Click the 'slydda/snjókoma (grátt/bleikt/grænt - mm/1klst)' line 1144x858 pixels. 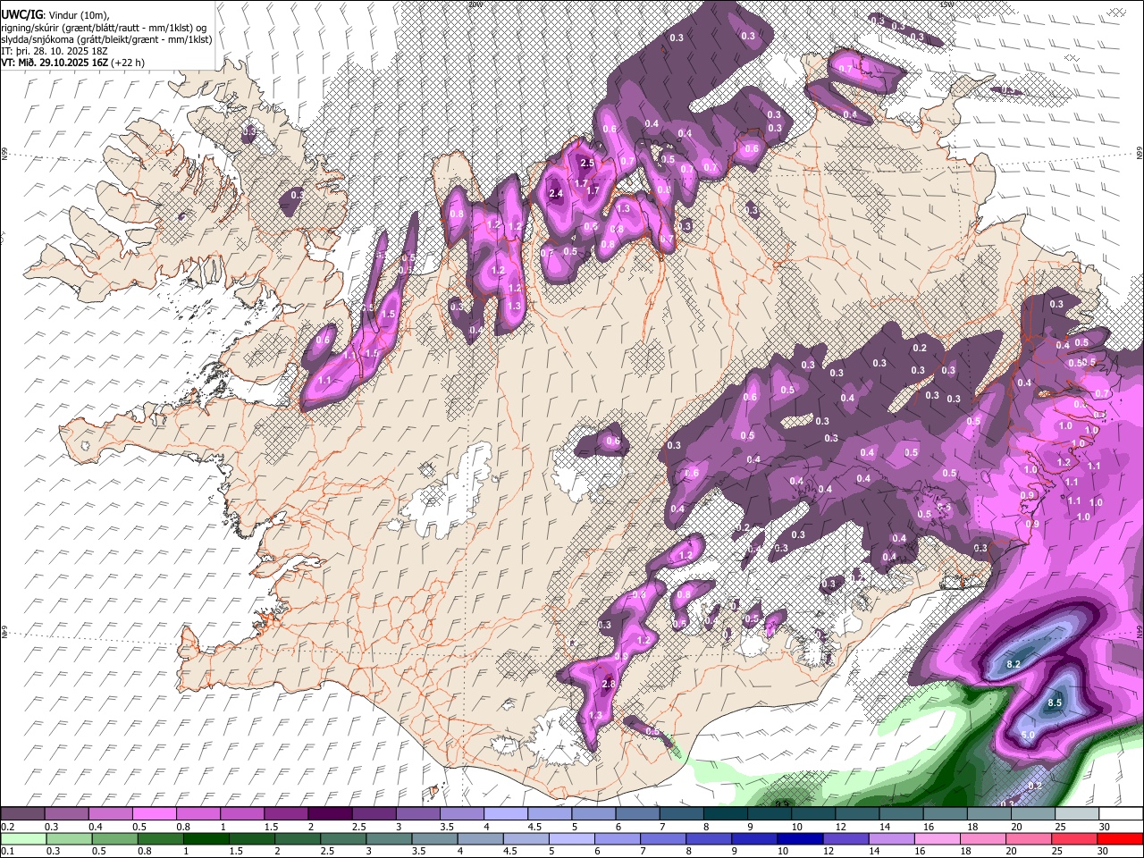click(106, 39)
